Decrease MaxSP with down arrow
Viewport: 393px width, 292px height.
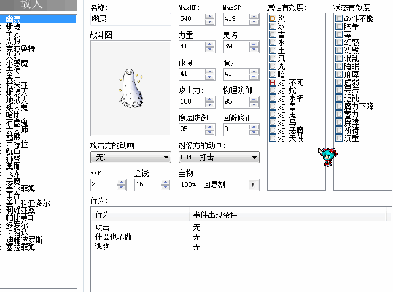pos(254,22)
